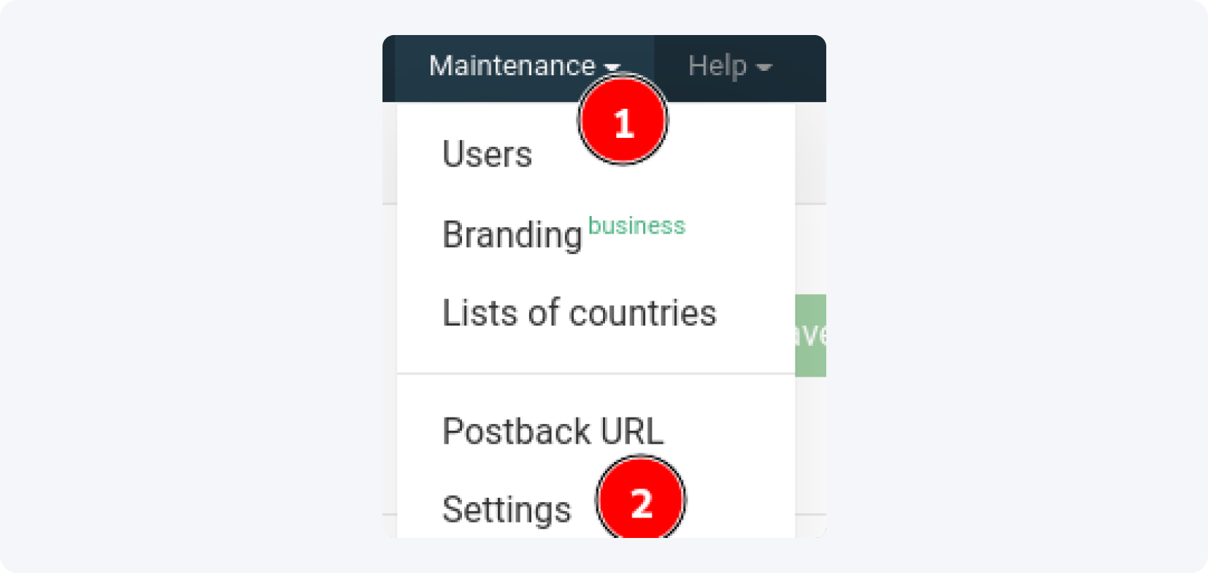
Task: Select Users from the Maintenance dropdown
Action: (x=487, y=155)
